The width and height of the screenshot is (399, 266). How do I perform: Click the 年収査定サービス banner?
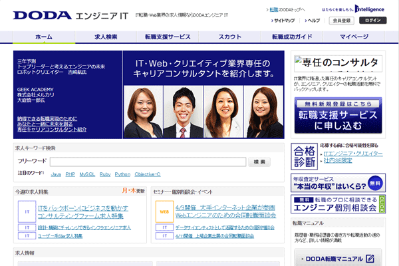pos(338,183)
